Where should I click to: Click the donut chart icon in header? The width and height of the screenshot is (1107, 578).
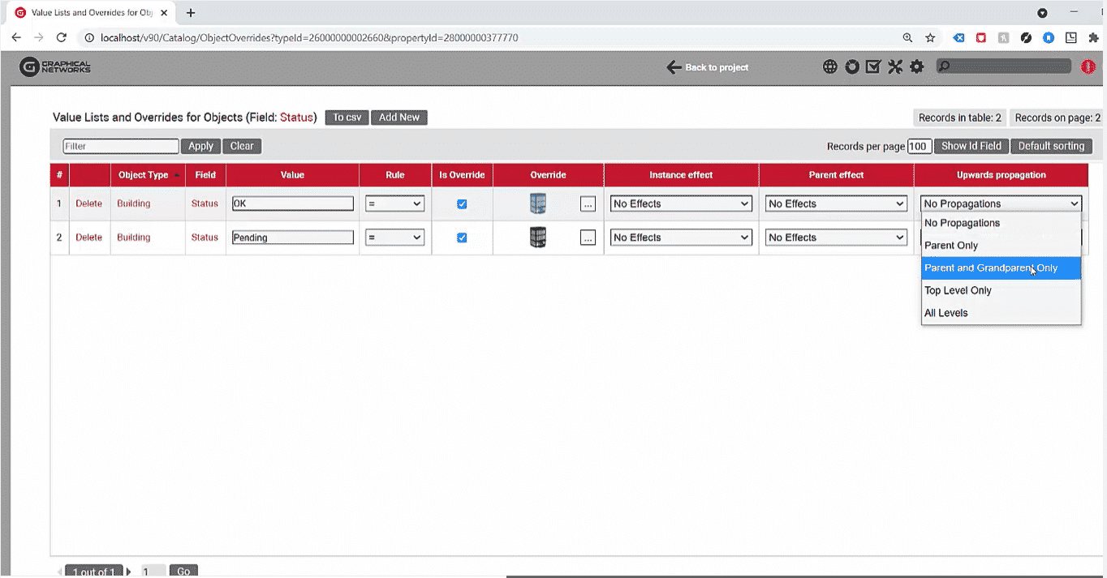(851, 67)
